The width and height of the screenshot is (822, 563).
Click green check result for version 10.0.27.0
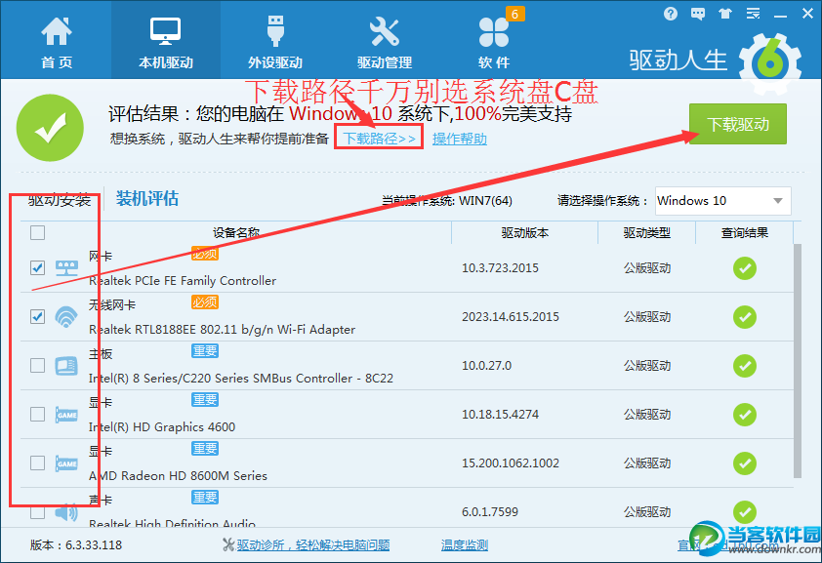[745, 366]
